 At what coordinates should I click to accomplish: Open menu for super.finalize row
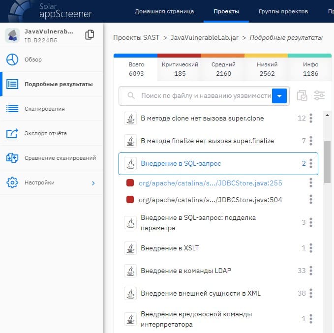pos(311,141)
